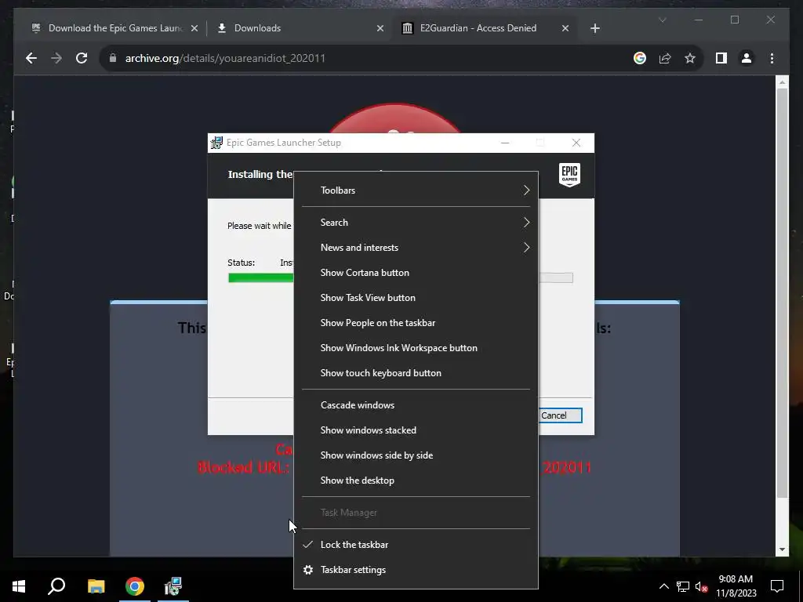The height and width of the screenshot is (602, 803).
Task: Go back using Chrome's back arrow
Action: click(x=31, y=58)
